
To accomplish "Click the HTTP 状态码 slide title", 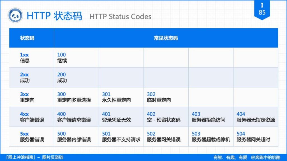I will click(55, 16).
